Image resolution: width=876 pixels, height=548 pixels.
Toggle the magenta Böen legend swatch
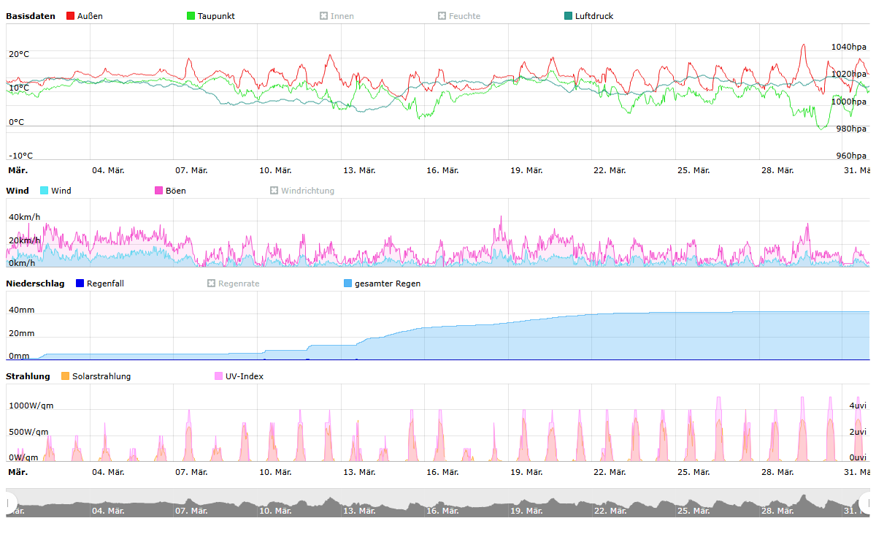point(159,191)
